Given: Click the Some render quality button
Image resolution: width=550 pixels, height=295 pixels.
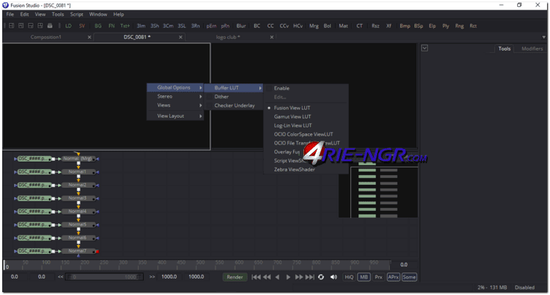Looking at the screenshot, I should click(409, 277).
